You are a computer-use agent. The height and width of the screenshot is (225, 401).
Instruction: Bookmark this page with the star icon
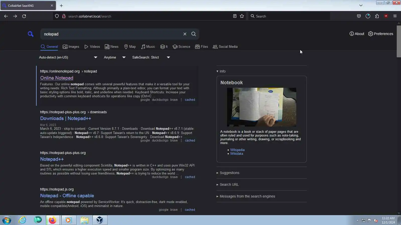242,16
